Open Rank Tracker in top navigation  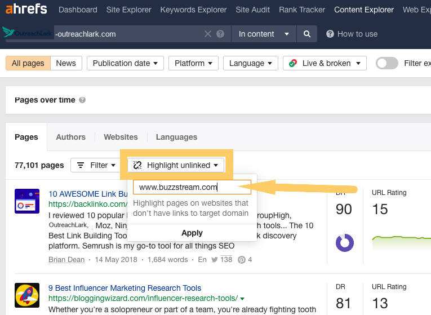[302, 10]
